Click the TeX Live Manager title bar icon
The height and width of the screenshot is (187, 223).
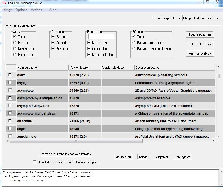tap(4, 3)
